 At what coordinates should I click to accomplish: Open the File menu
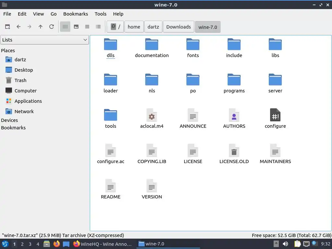pyautogui.click(x=7, y=14)
